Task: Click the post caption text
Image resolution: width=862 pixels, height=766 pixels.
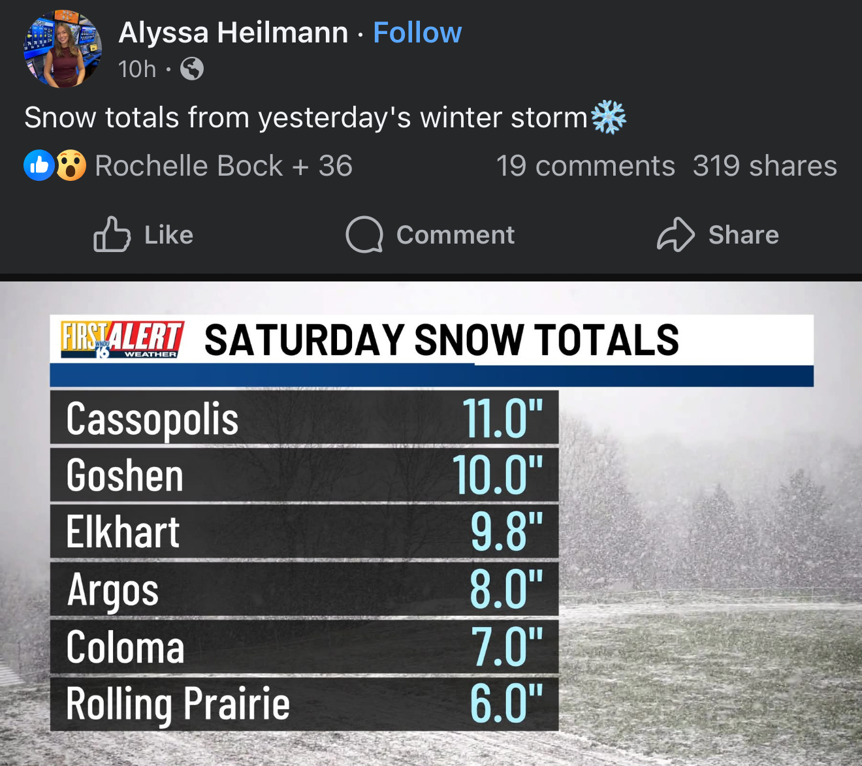Action: 306,118
